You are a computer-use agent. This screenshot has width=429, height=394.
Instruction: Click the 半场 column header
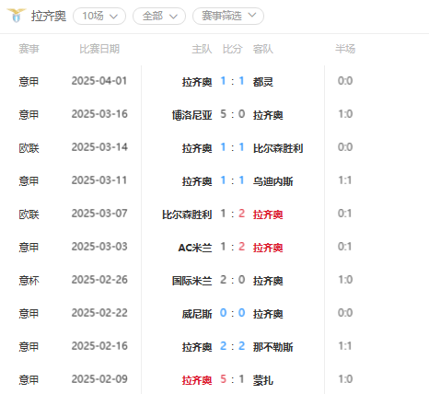click(345, 49)
